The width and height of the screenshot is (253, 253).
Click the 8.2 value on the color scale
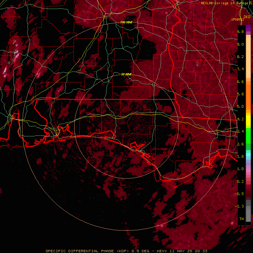240,57
